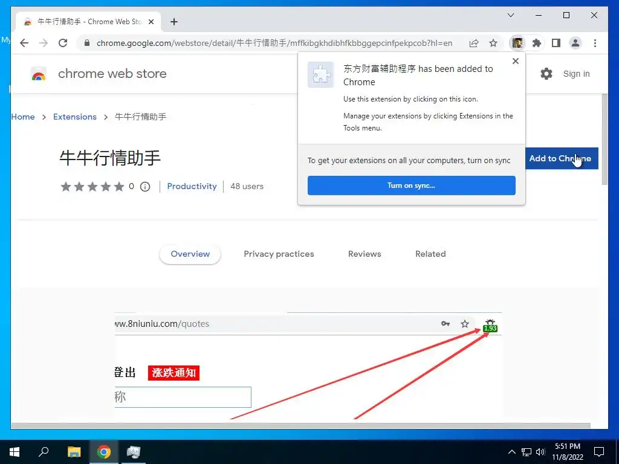Open taskbar search

point(44,452)
